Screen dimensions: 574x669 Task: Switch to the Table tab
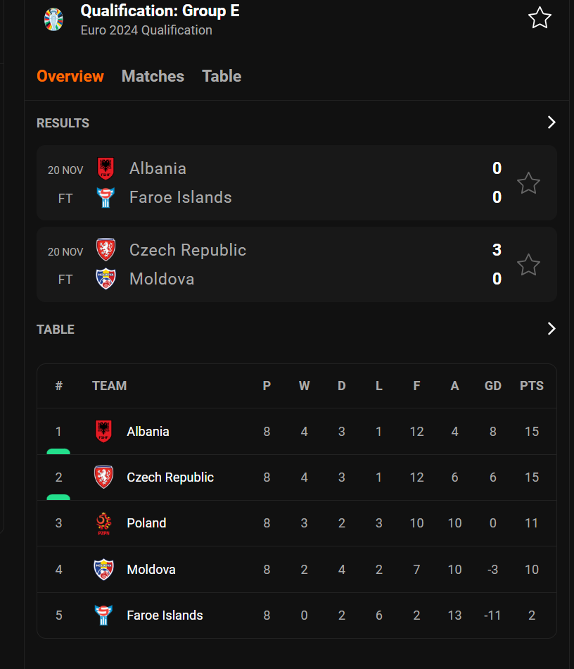(222, 76)
